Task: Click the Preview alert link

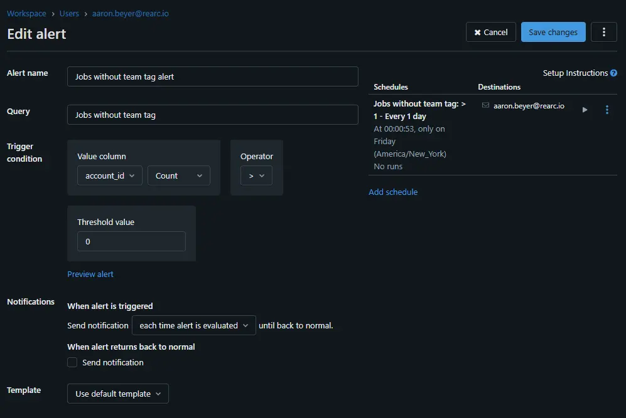Action: [x=90, y=274]
